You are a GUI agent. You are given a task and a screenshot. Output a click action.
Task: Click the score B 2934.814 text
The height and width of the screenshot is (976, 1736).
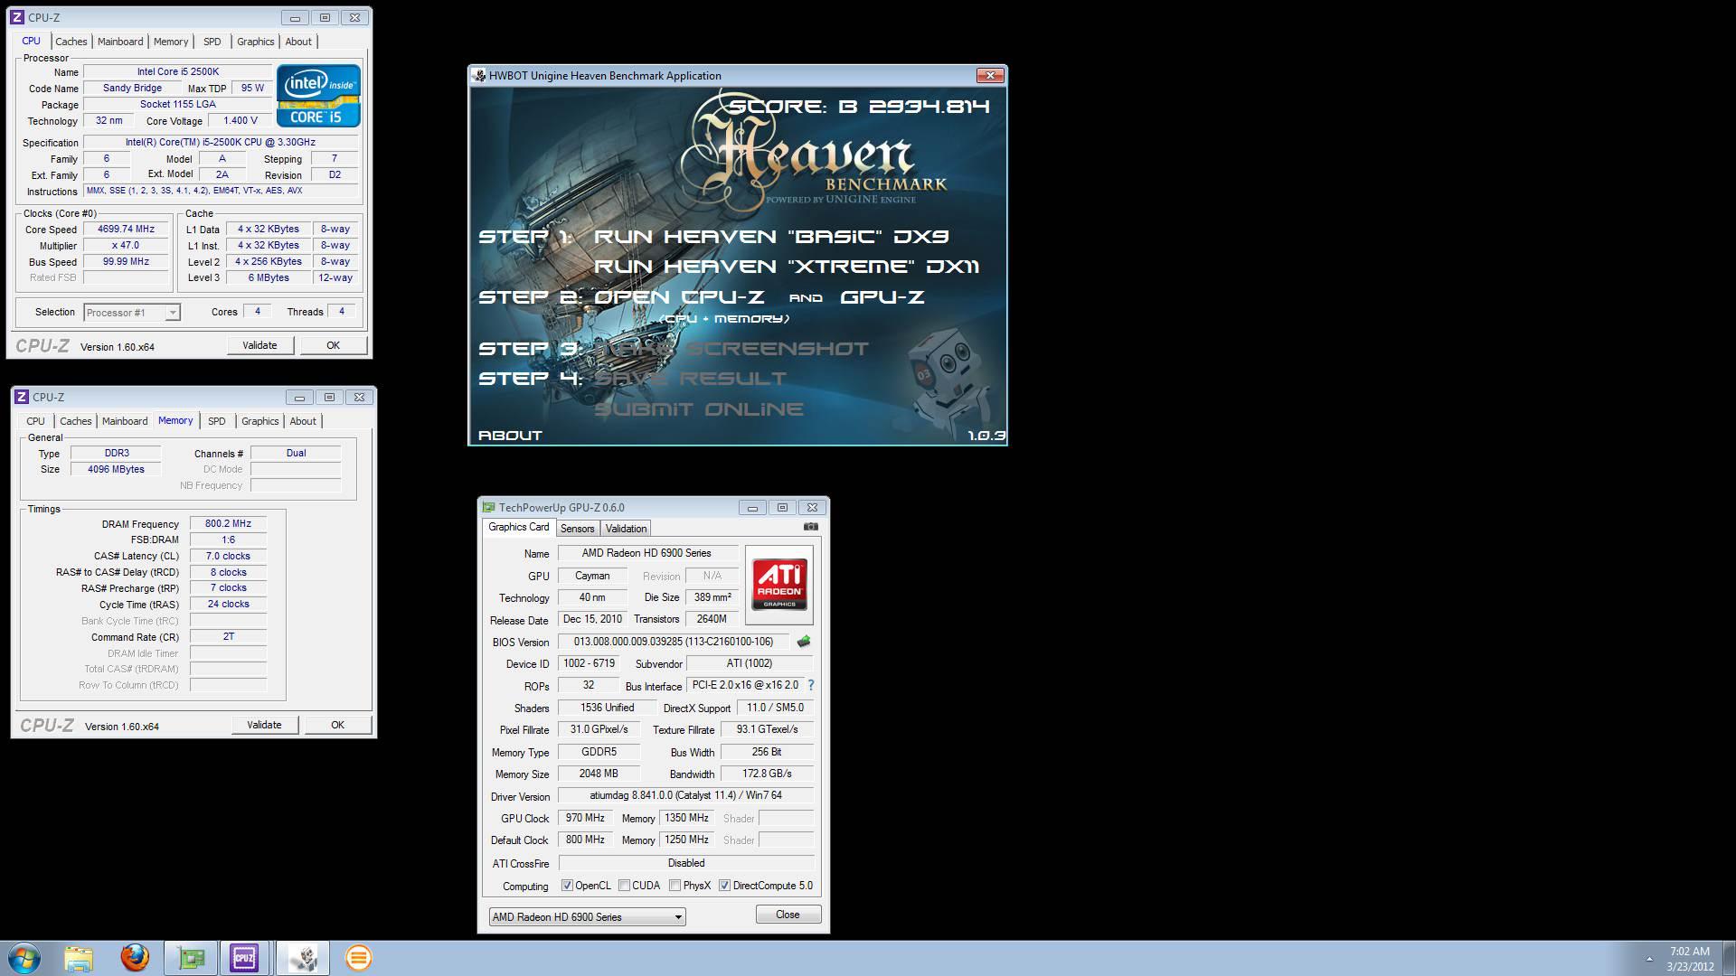859,107
